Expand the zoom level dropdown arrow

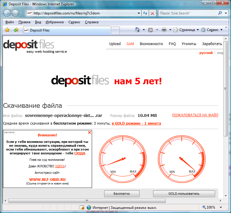[221, 208]
